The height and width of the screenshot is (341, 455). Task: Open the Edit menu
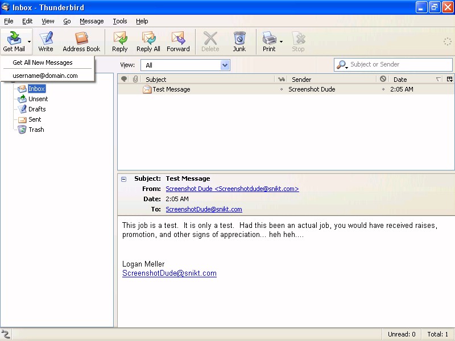(x=27, y=21)
